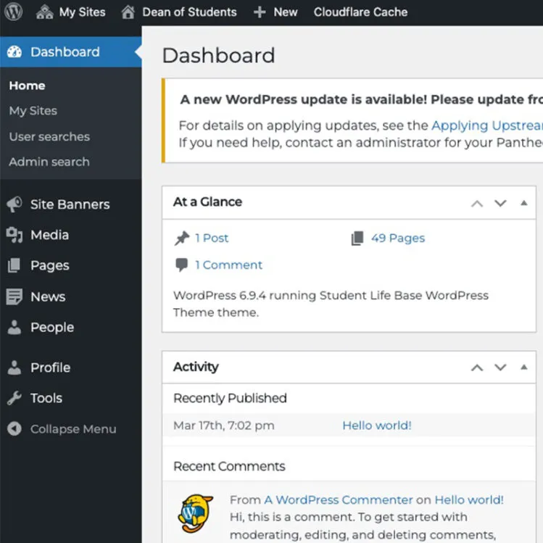The height and width of the screenshot is (543, 543).
Task: Open the New content menu
Action: 286,12
